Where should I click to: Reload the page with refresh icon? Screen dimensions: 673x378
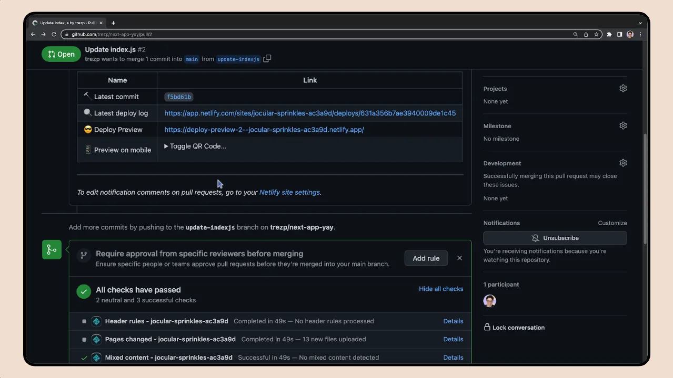pos(54,34)
